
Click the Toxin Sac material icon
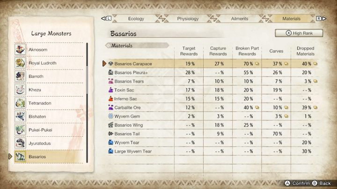(110, 90)
